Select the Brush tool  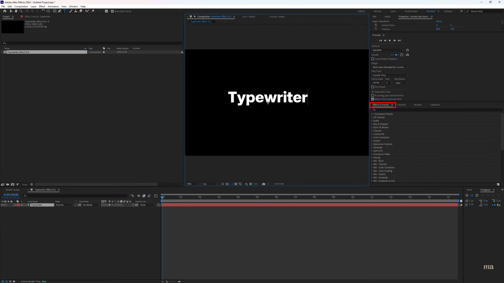(71, 11)
